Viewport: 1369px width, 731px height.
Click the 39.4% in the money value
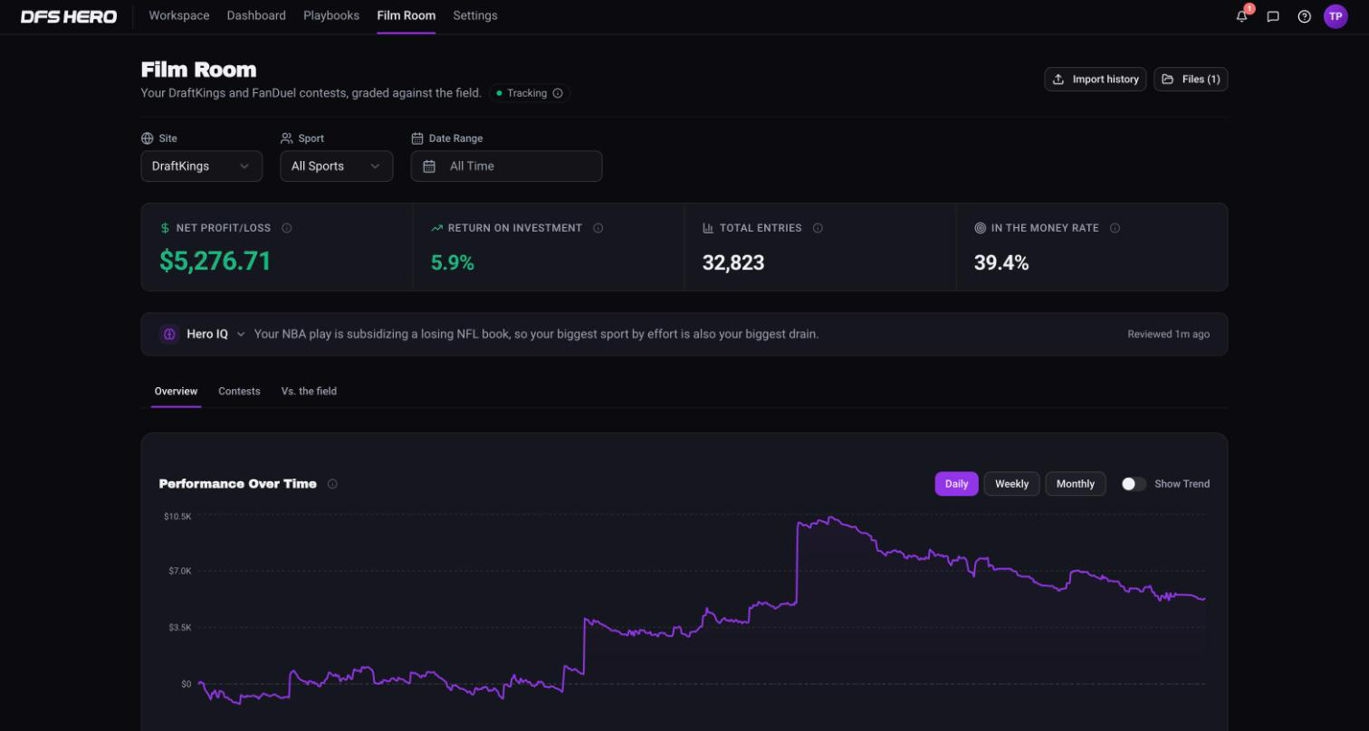(x=1001, y=263)
